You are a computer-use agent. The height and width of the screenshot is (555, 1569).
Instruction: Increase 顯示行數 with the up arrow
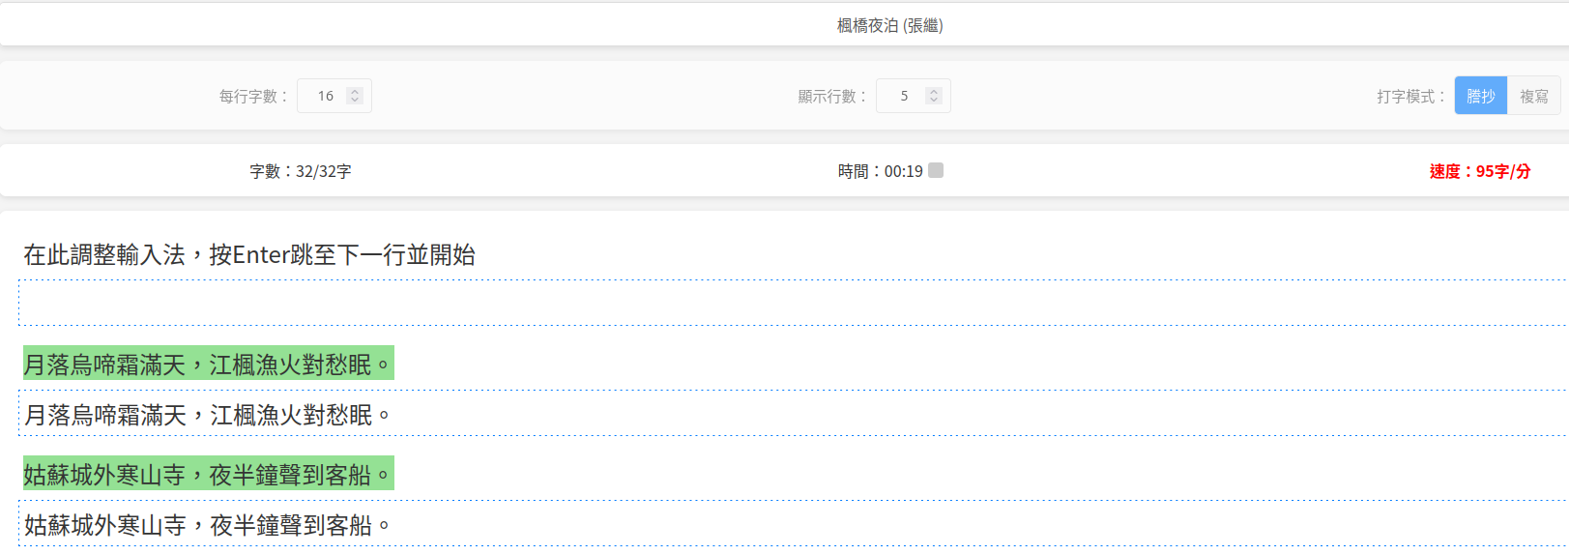coord(933,91)
